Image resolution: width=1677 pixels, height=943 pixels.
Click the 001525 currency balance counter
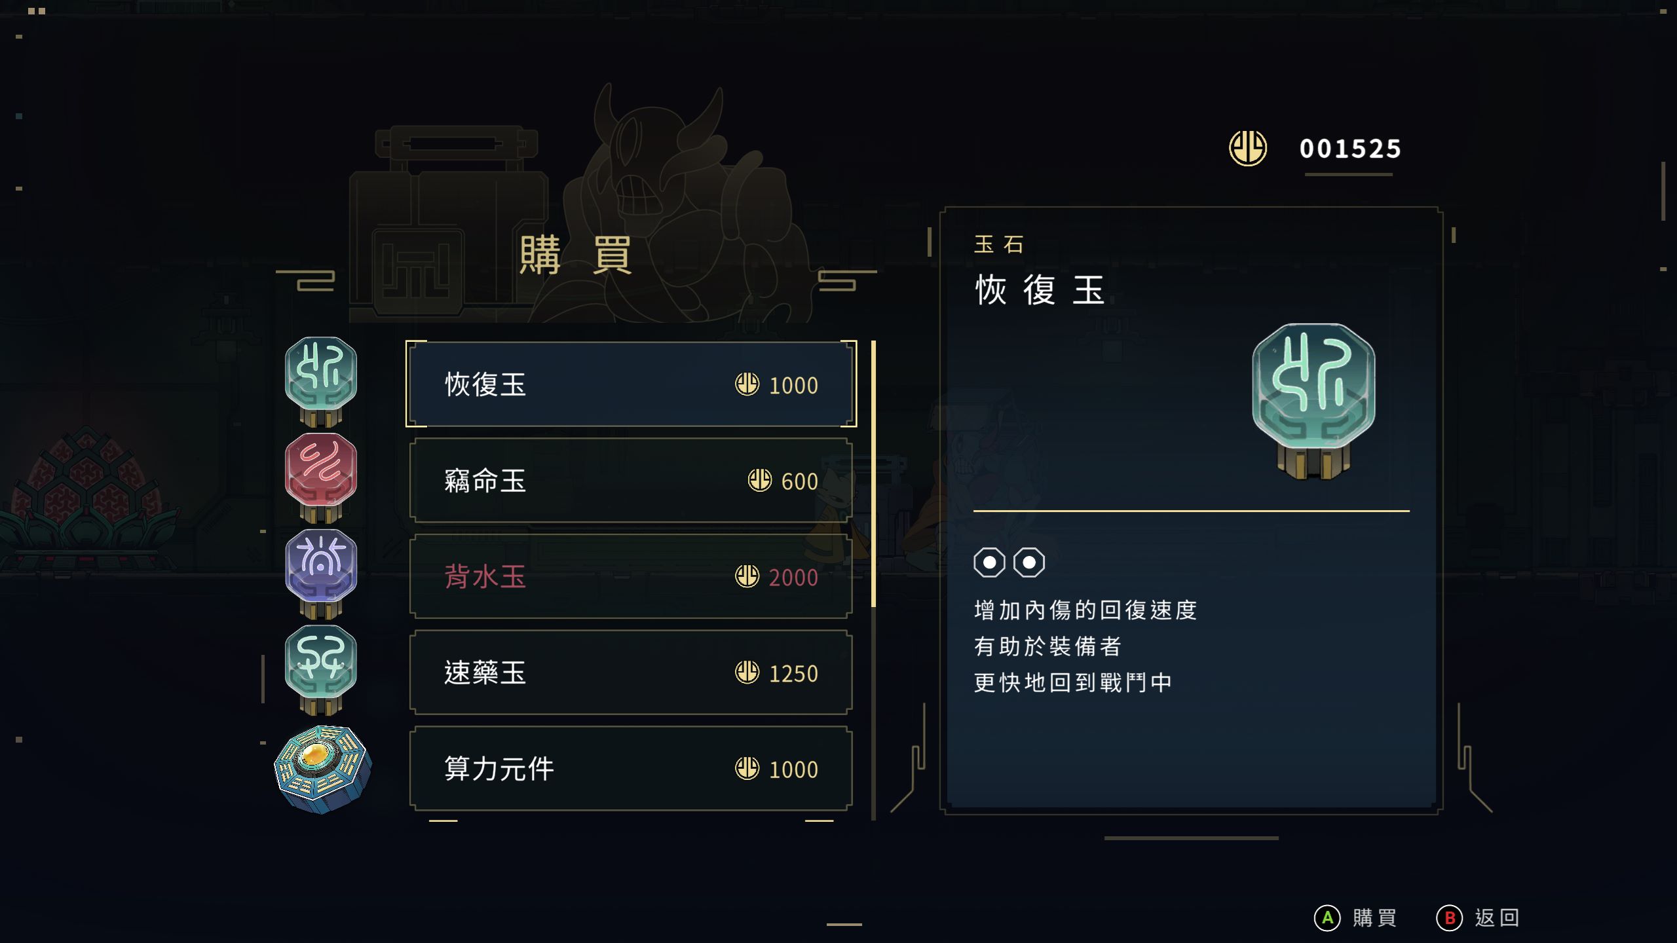click(x=1350, y=149)
